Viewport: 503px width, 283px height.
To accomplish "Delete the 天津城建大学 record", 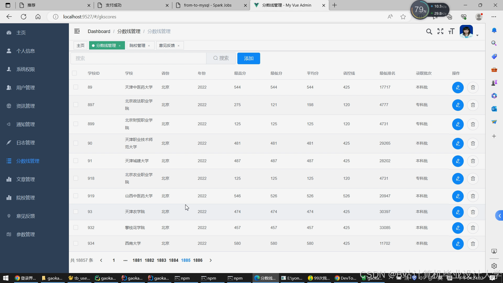I will tap(473, 161).
